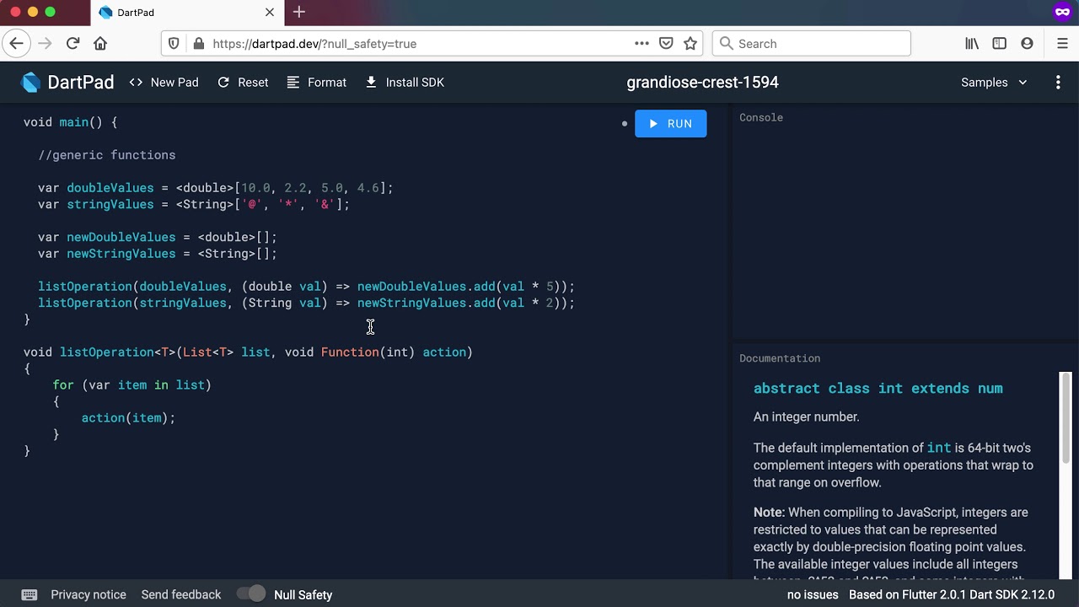Close the DartPad browser tab
This screenshot has width=1079, height=607.
click(x=270, y=12)
